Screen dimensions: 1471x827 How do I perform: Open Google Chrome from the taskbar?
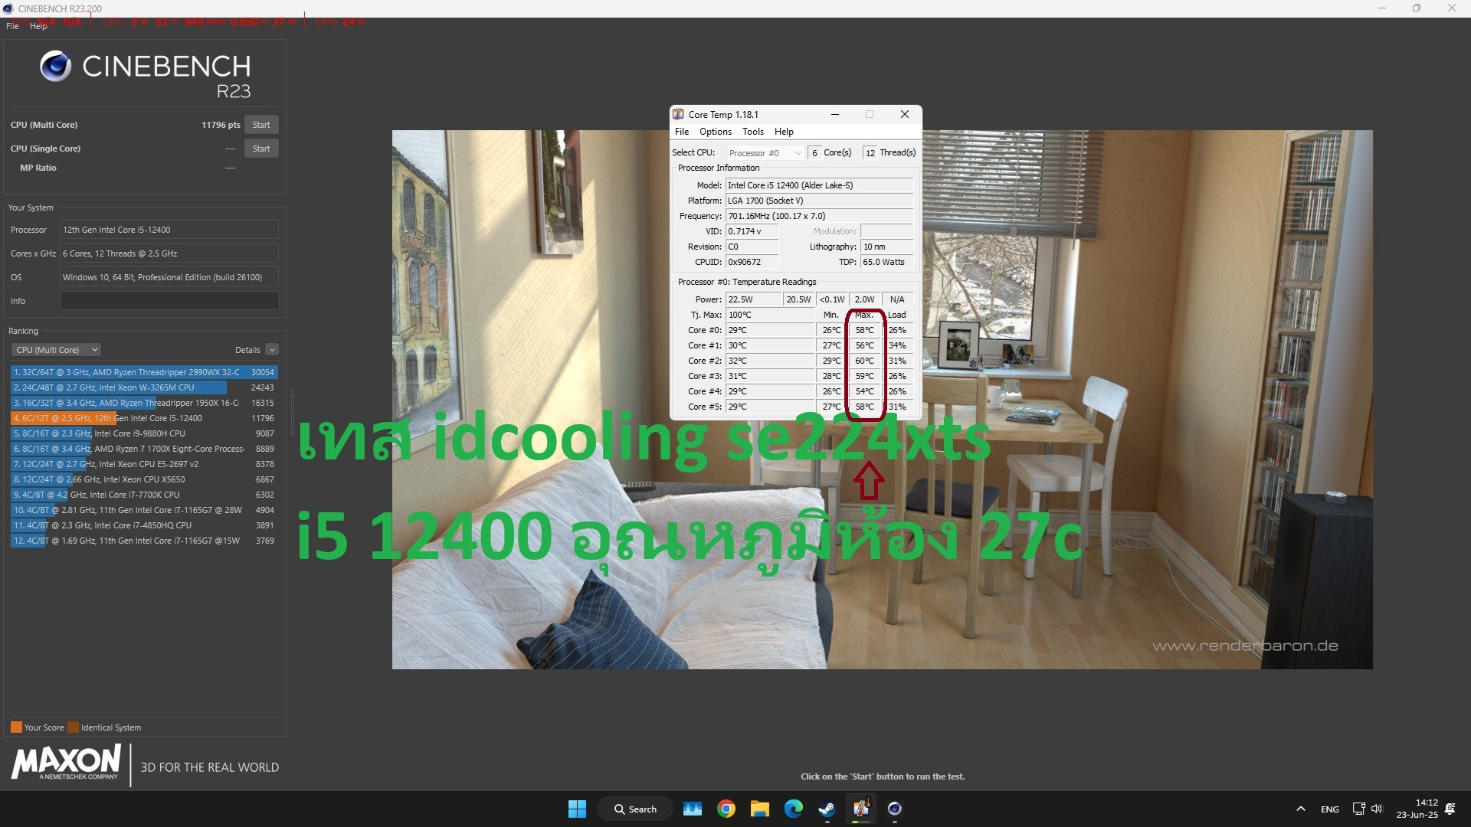pos(726,809)
